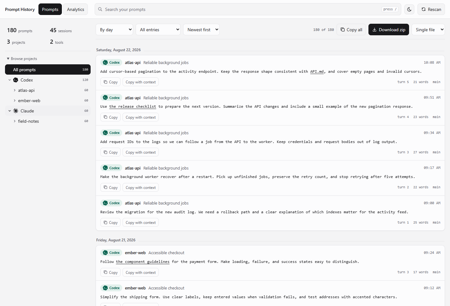Switch to the Prompts tab
The width and height of the screenshot is (450, 306).
pos(50,9)
